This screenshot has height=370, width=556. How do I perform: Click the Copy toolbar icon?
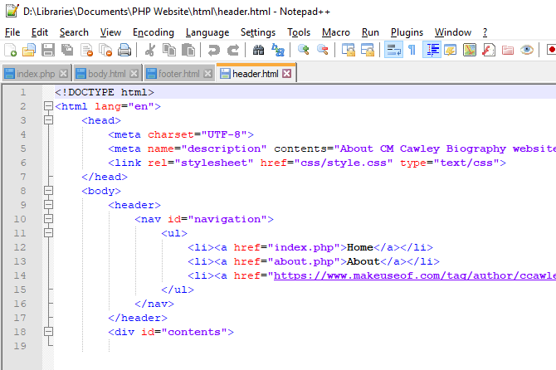click(x=169, y=50)
